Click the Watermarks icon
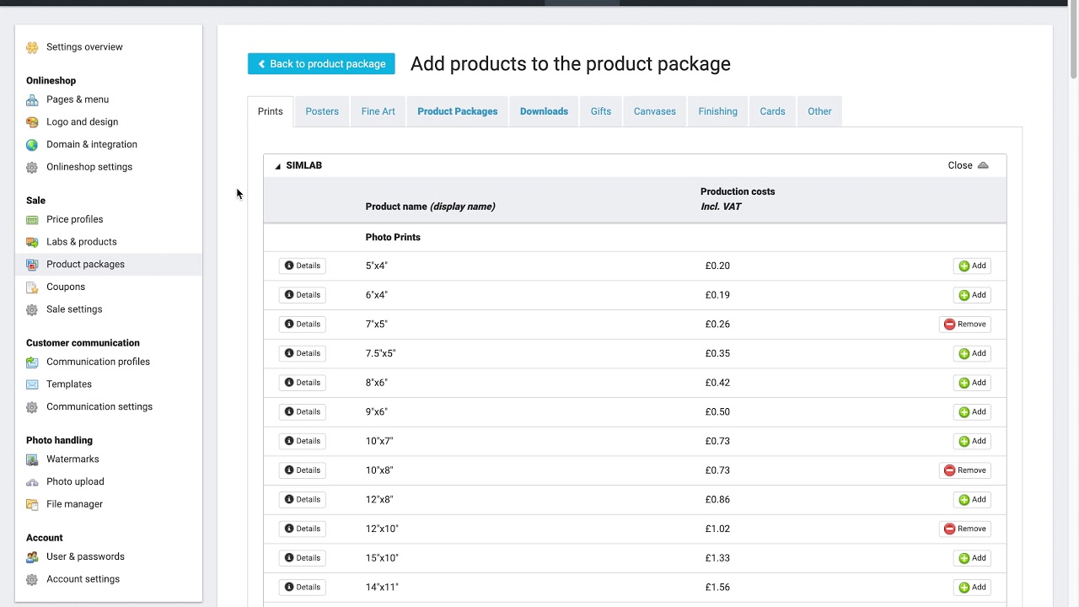The image size is (1079, 607). [x=32, y=459]
